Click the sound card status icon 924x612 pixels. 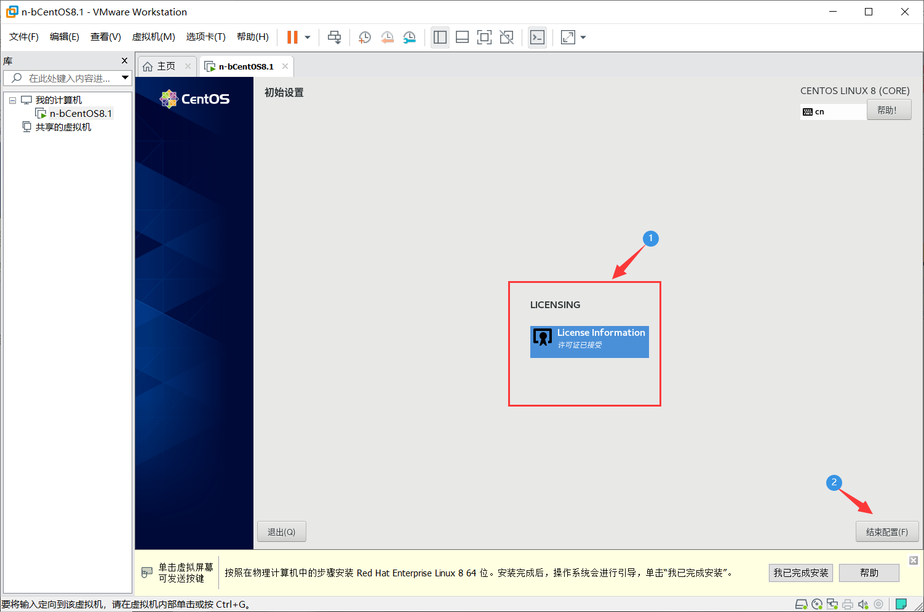[x=863, y=604]
